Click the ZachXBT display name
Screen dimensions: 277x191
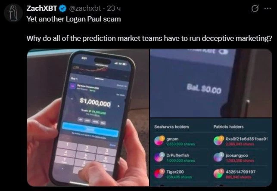tap(42, 8)
